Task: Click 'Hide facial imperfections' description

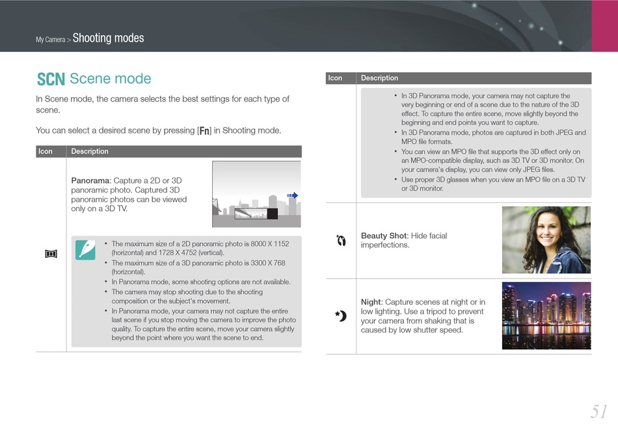Action: click(x=404, y=241)
